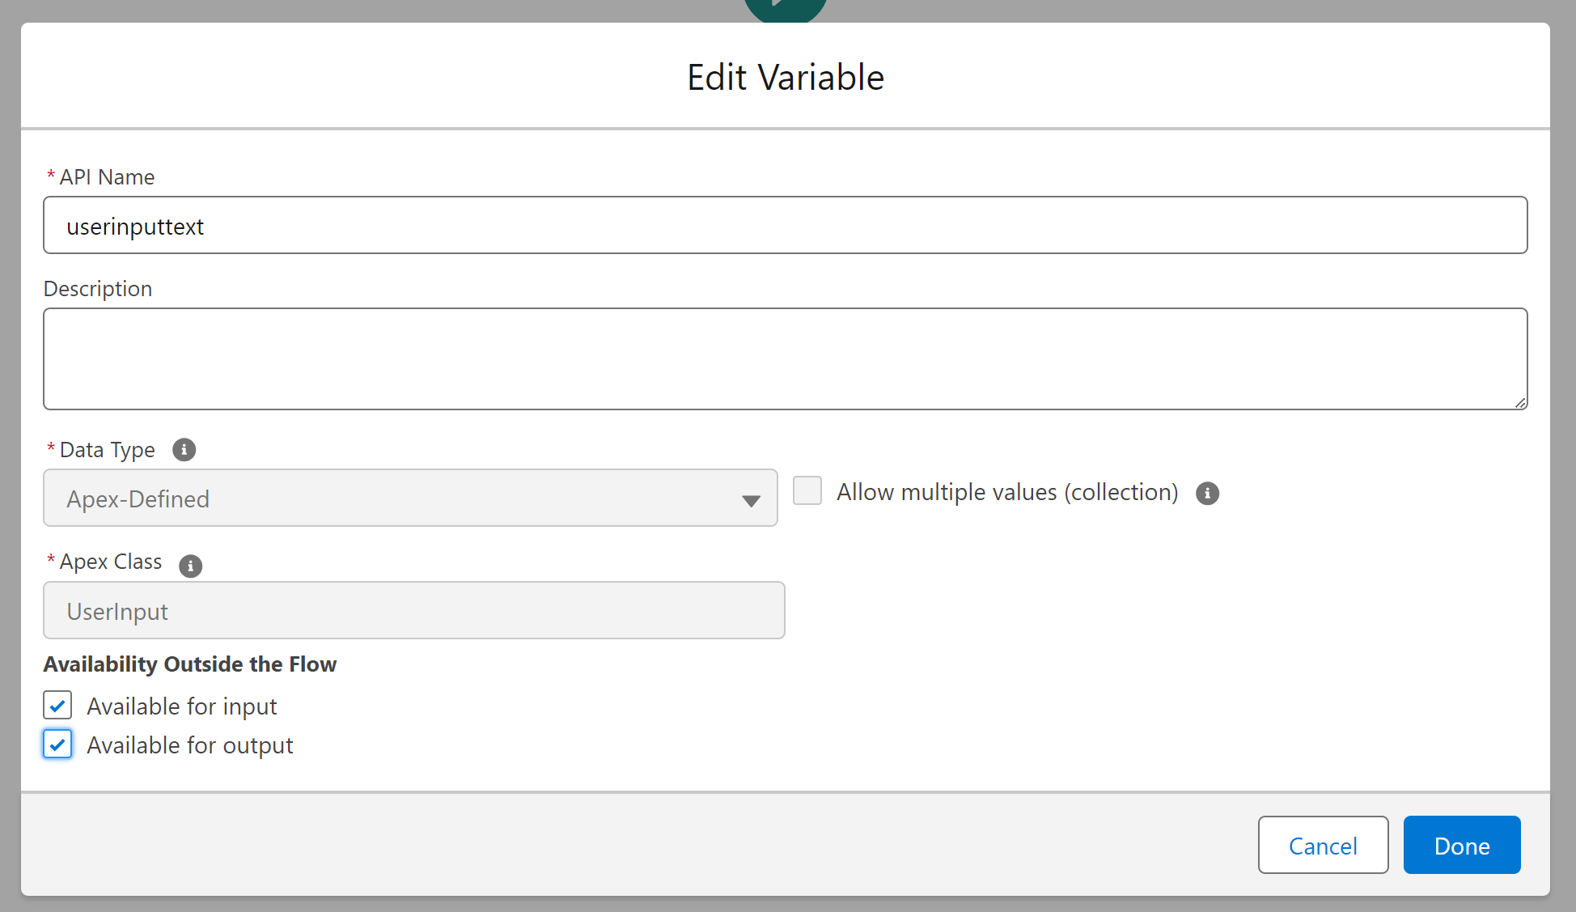1576x912 pixels.
Task: Click the Edit Variable dialog title
Action: point(785,77)
